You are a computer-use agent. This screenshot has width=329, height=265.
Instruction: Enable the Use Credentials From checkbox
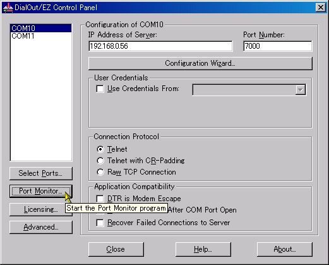pyautogui.click(x=100, y=89)
